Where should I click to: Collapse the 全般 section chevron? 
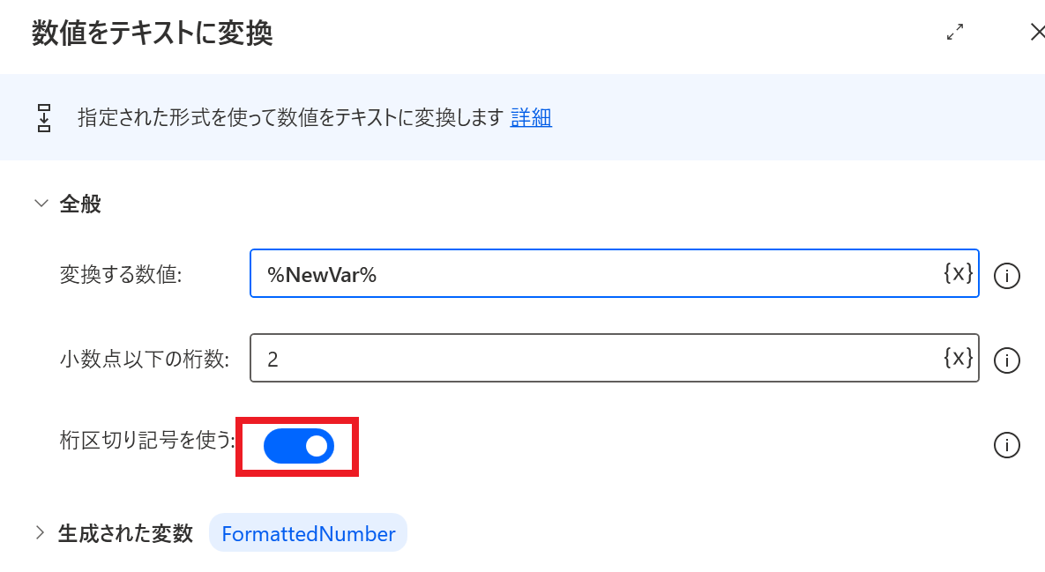(41, 204)
